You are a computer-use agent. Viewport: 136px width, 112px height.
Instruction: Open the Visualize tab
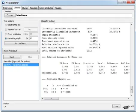pos(58,8)
